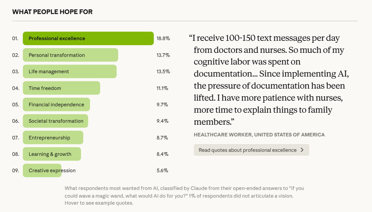Click the Life management bar
Image resolution: width=372 pixels, height=212 pixels.
(70, 72)
